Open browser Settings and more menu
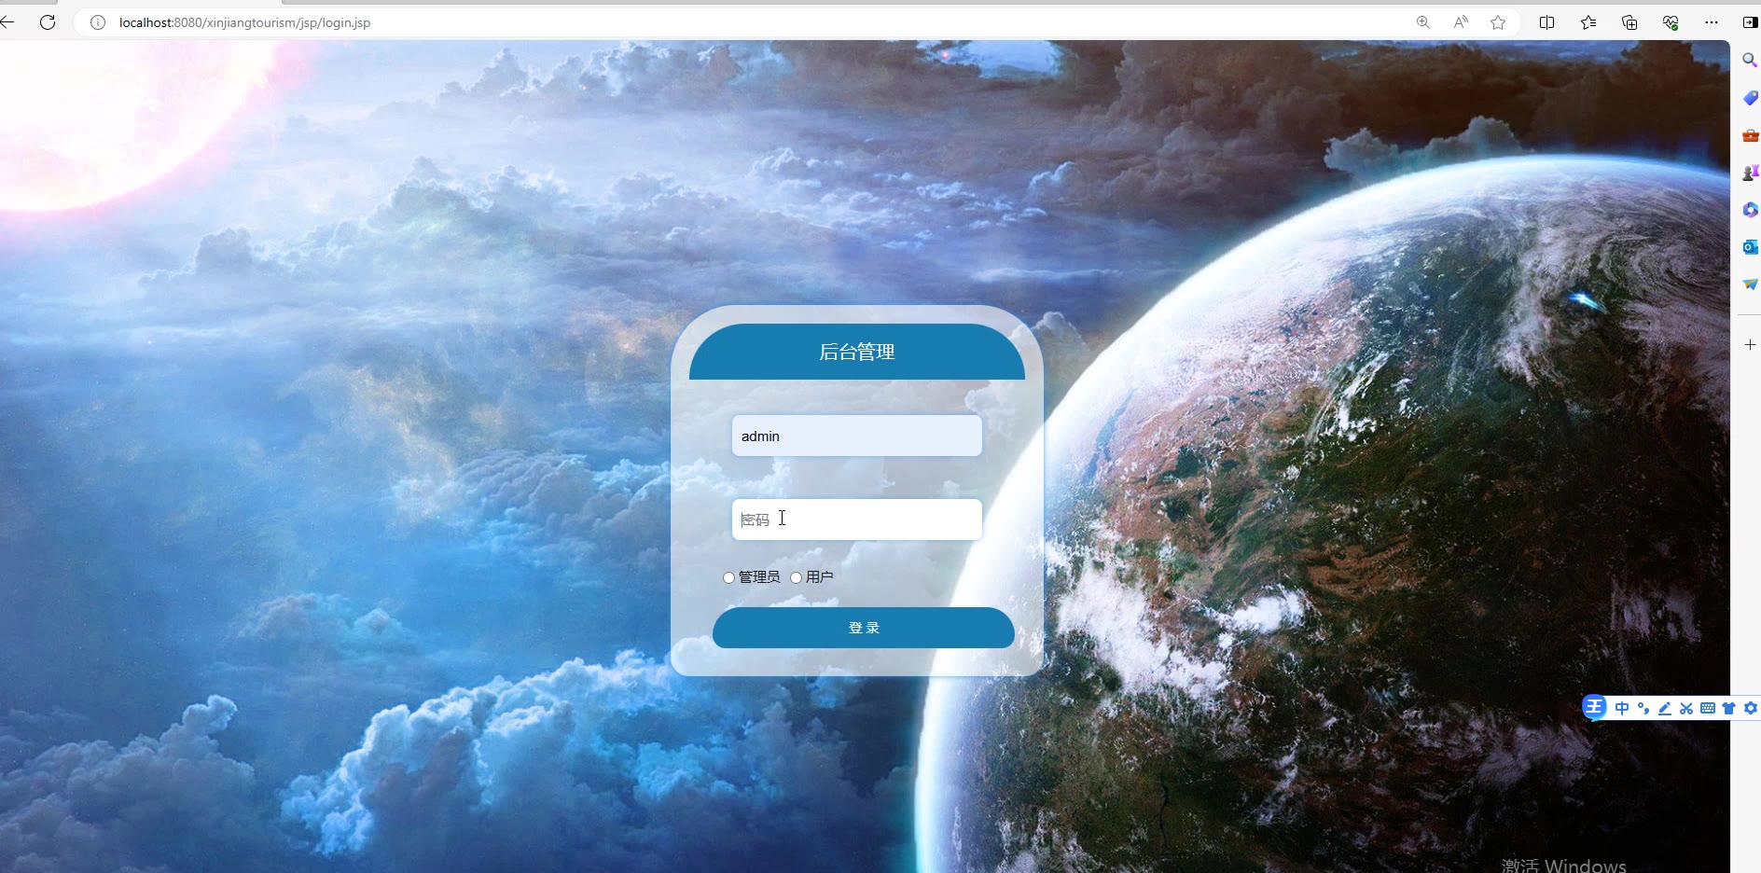 [1711, 22]
